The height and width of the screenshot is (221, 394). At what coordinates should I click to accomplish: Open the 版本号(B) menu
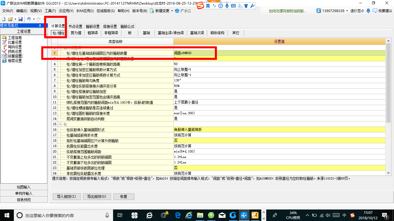click(x=140, y=11)
